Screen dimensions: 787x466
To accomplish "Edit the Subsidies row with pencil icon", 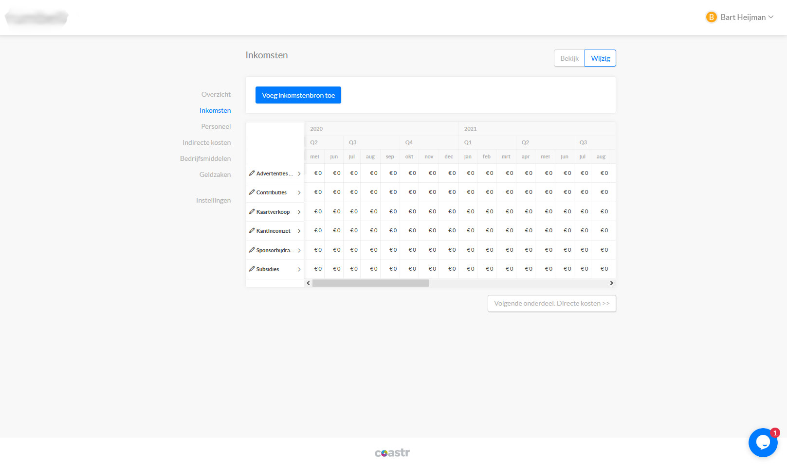I will pos(252,269).
